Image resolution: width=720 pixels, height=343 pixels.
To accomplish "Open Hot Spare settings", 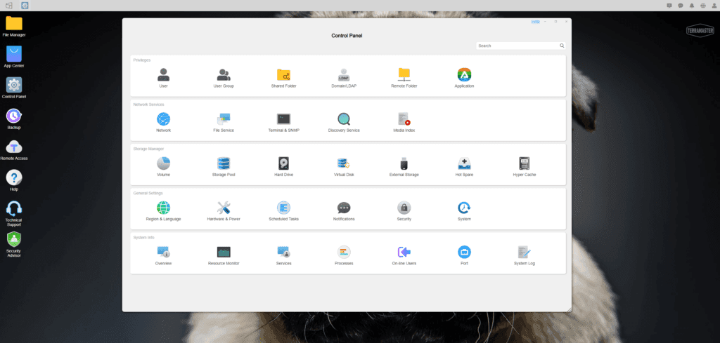I will [464, 163].
